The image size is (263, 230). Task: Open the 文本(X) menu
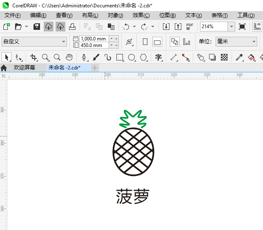point(194,16)
